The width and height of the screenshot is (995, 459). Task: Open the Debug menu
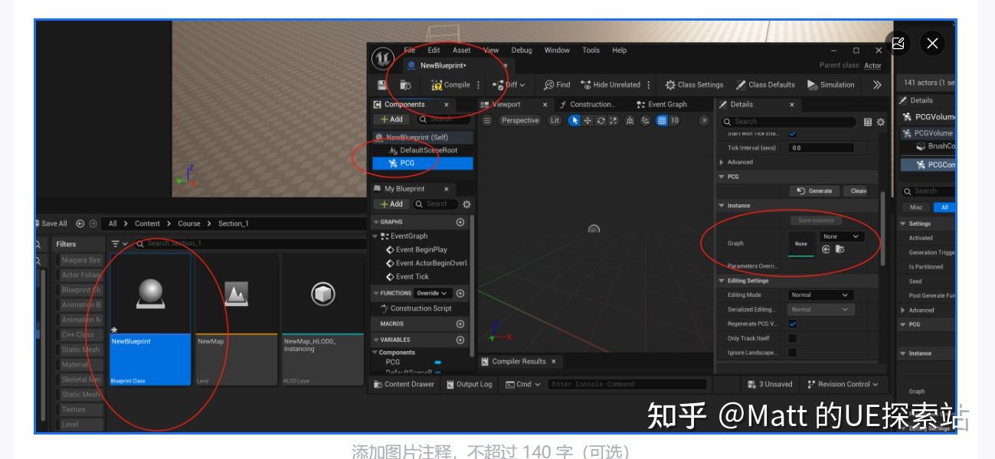click(522, 50)
